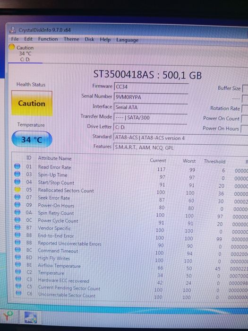
Task: Click the Interface field Serial ATA
Action: (151, 107)
